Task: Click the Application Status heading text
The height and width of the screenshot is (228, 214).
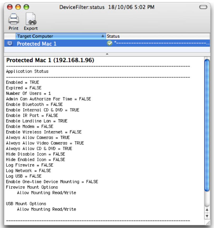Action: pyautogui.click(x=27, y=71)
